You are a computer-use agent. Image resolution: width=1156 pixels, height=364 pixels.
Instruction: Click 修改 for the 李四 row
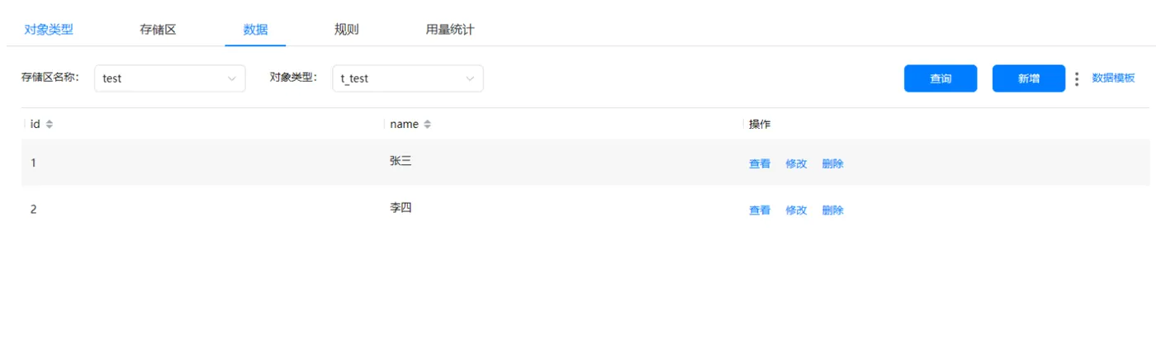[796, 210]
